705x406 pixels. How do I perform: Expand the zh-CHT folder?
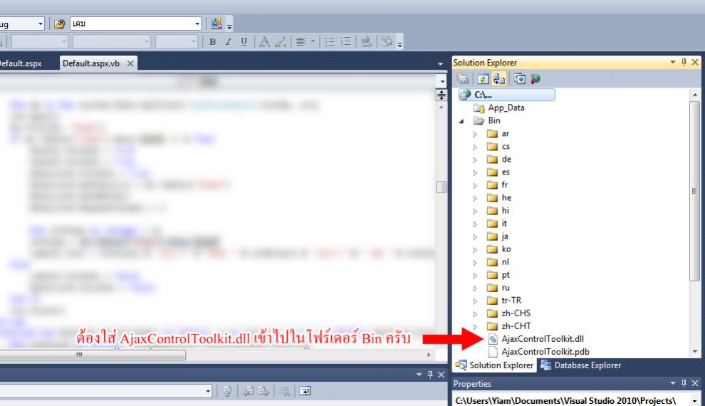click(x=475, y=326)
